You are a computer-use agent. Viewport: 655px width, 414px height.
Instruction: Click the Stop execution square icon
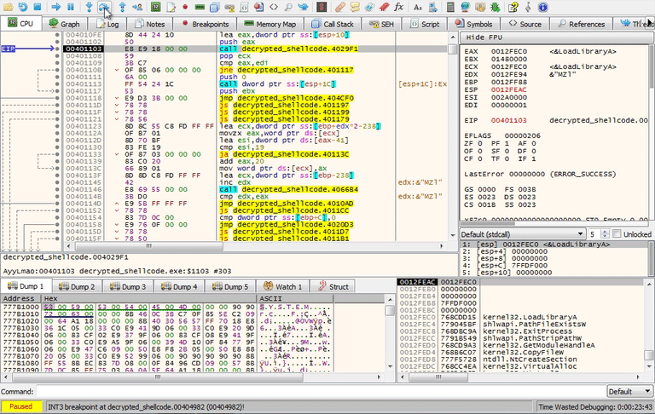39,7
